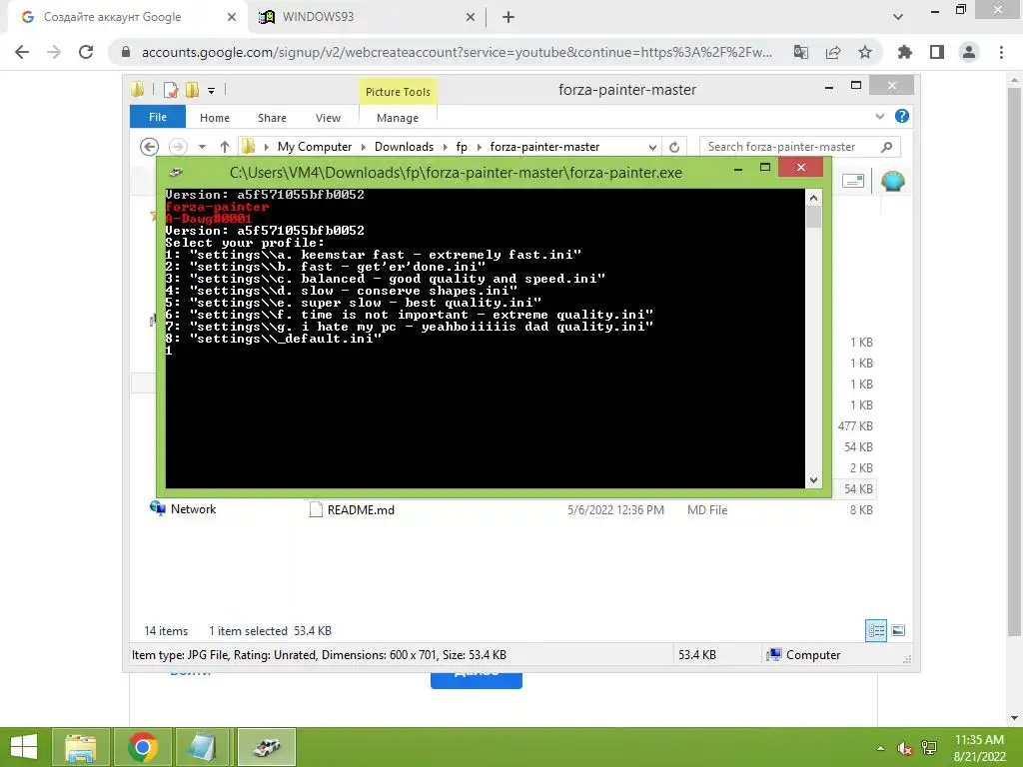Screen dimensions: 1023x767
Task: Reload the page in Chrome
Action: click(x=86, y=52)
